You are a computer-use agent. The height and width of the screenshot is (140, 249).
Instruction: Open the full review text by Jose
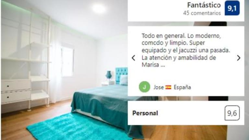[186, 50]
